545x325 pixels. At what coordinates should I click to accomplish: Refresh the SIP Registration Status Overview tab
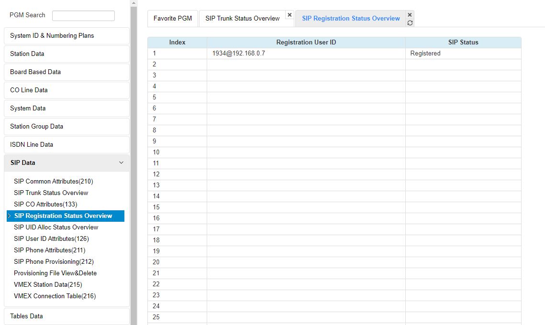point(410,22)
